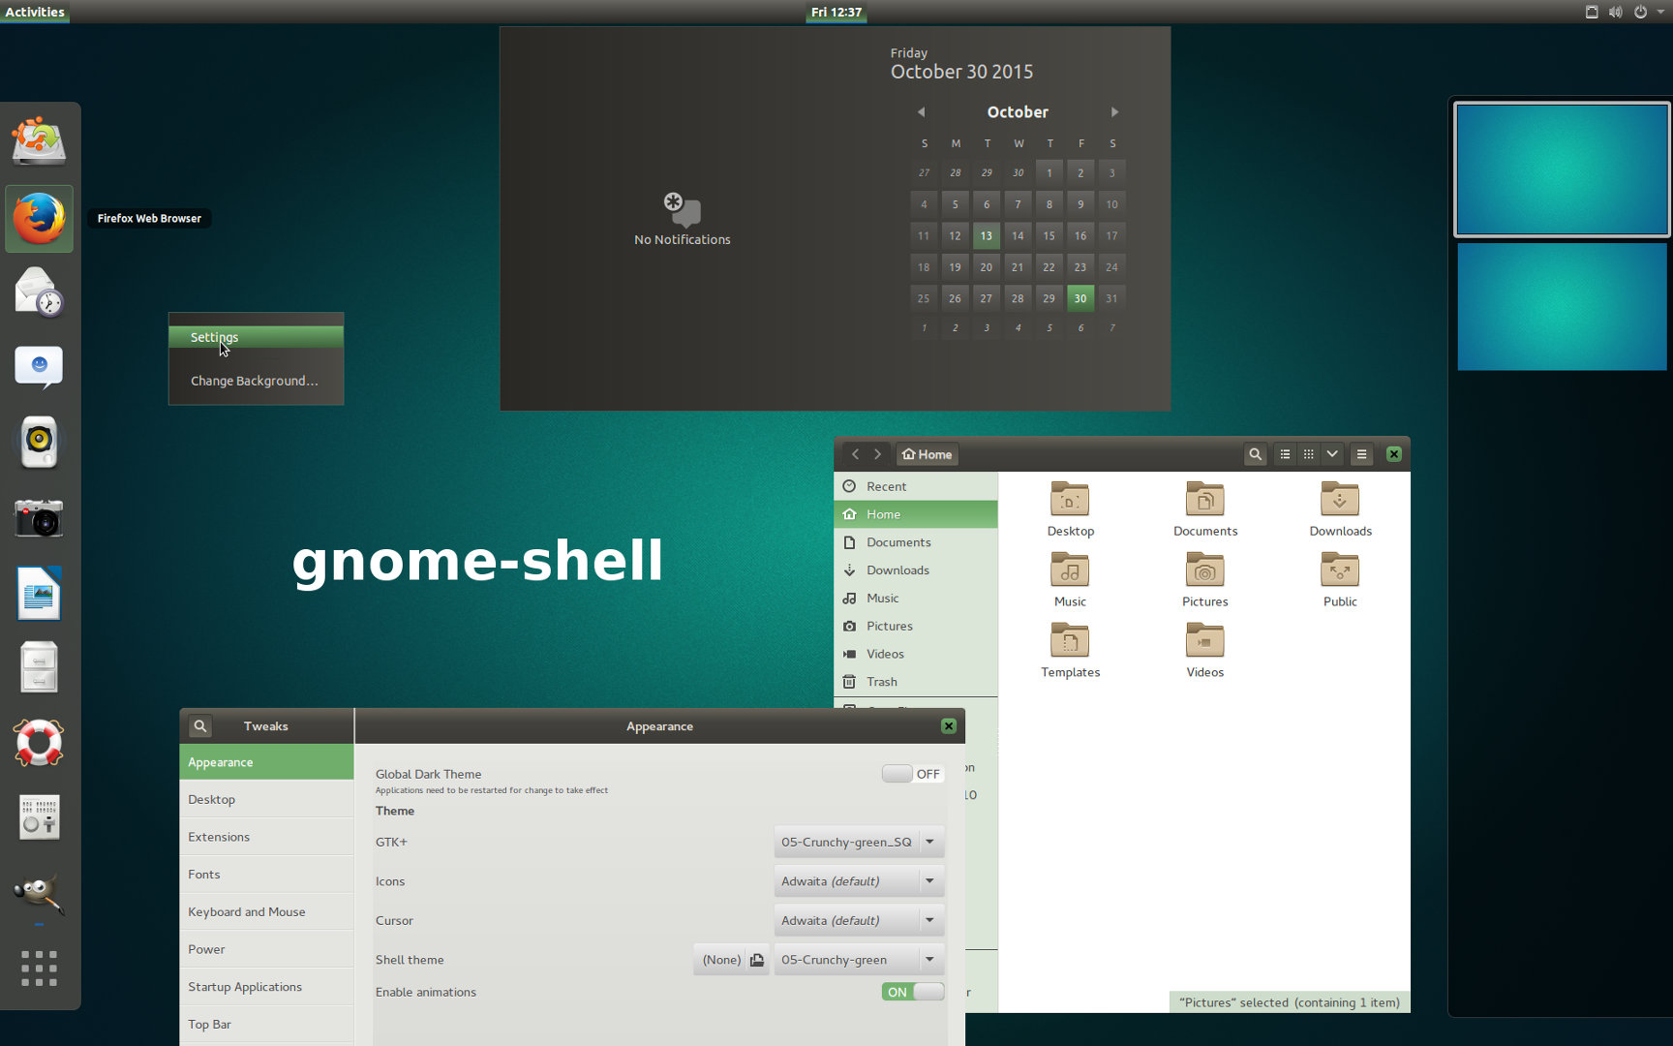Browse for shell theme file button
1673x1046 pixels.
pyautogui.click(x=757, y=960)
